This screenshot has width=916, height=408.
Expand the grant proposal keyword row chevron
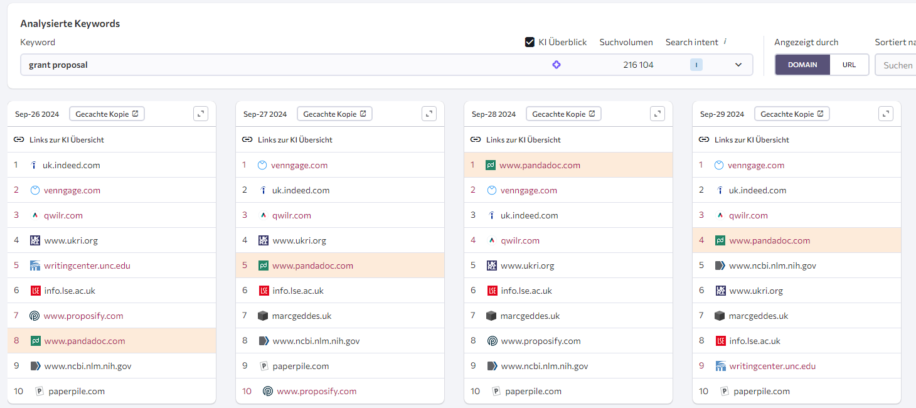[x=738, y=65]
